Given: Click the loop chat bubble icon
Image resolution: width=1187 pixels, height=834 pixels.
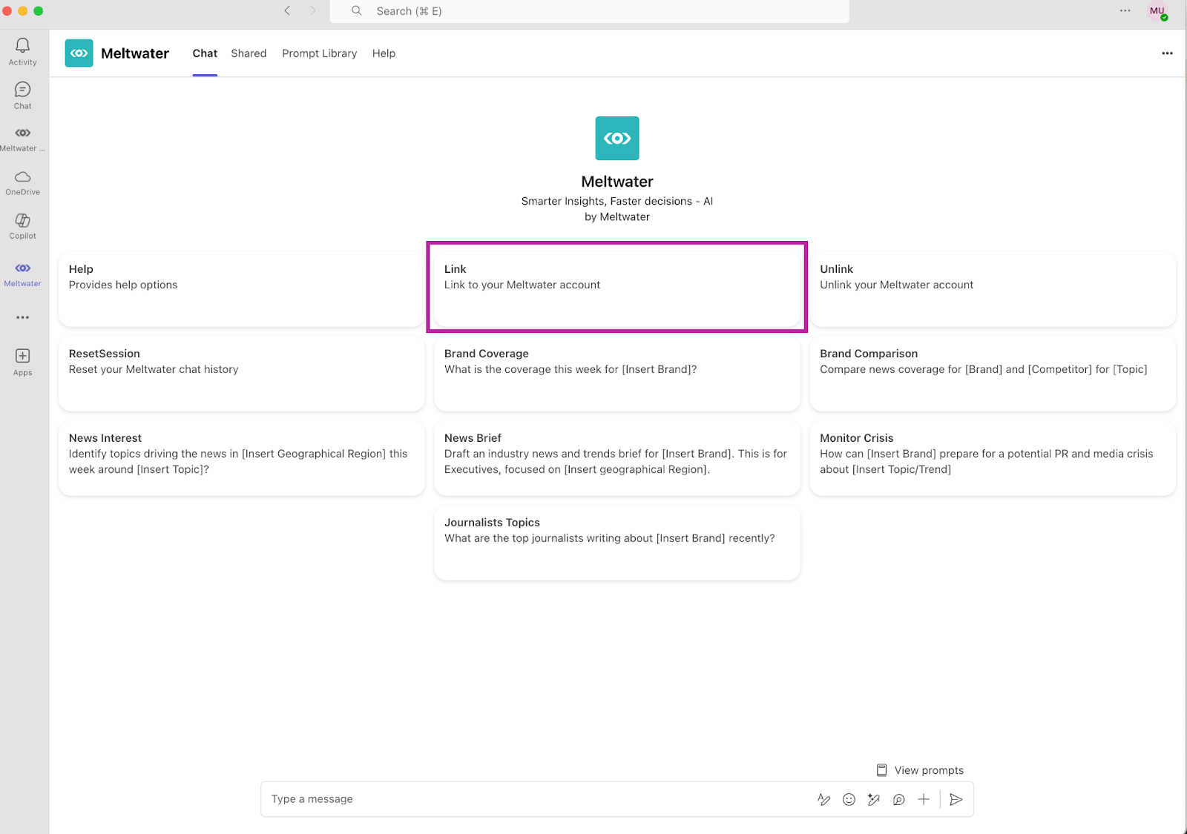Looking at the screenshot, I should click(x=898, y=799).
